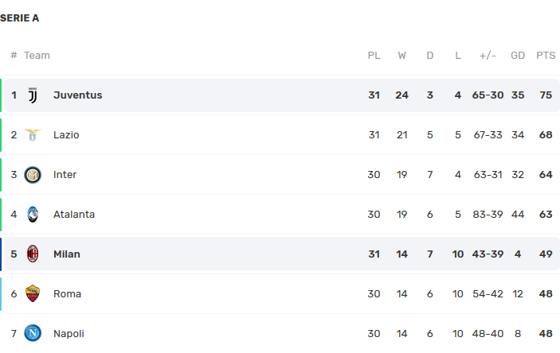560x353 pixels.
Task: Click the Napoli club badge icon
Action: pyautogui.click(x=33, y=334)
